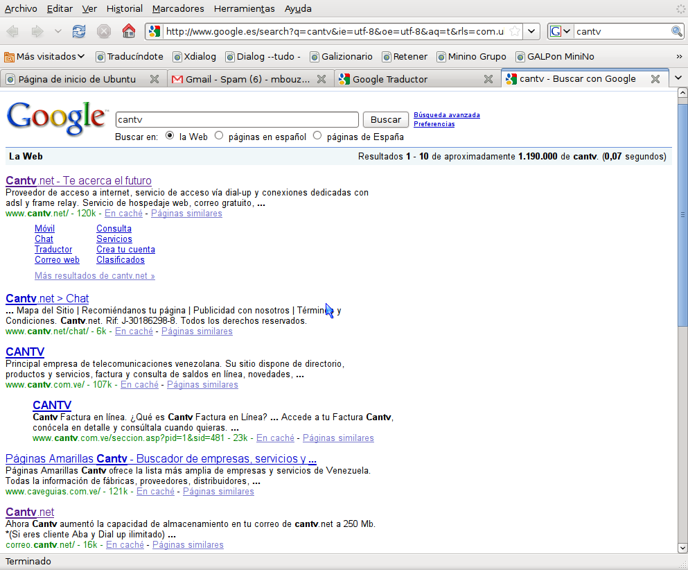Open the Cantv.net > Chat result

click(47, 298)
